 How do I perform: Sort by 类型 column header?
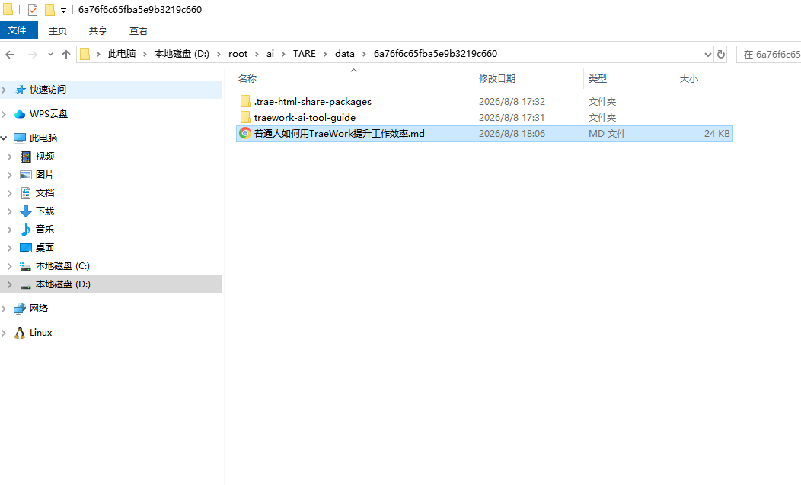597,78
